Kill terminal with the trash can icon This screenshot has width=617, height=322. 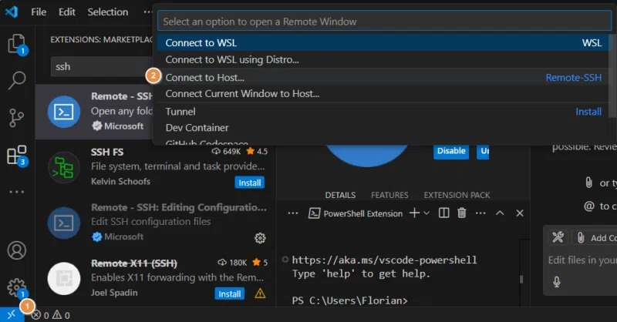pos(462,213)
